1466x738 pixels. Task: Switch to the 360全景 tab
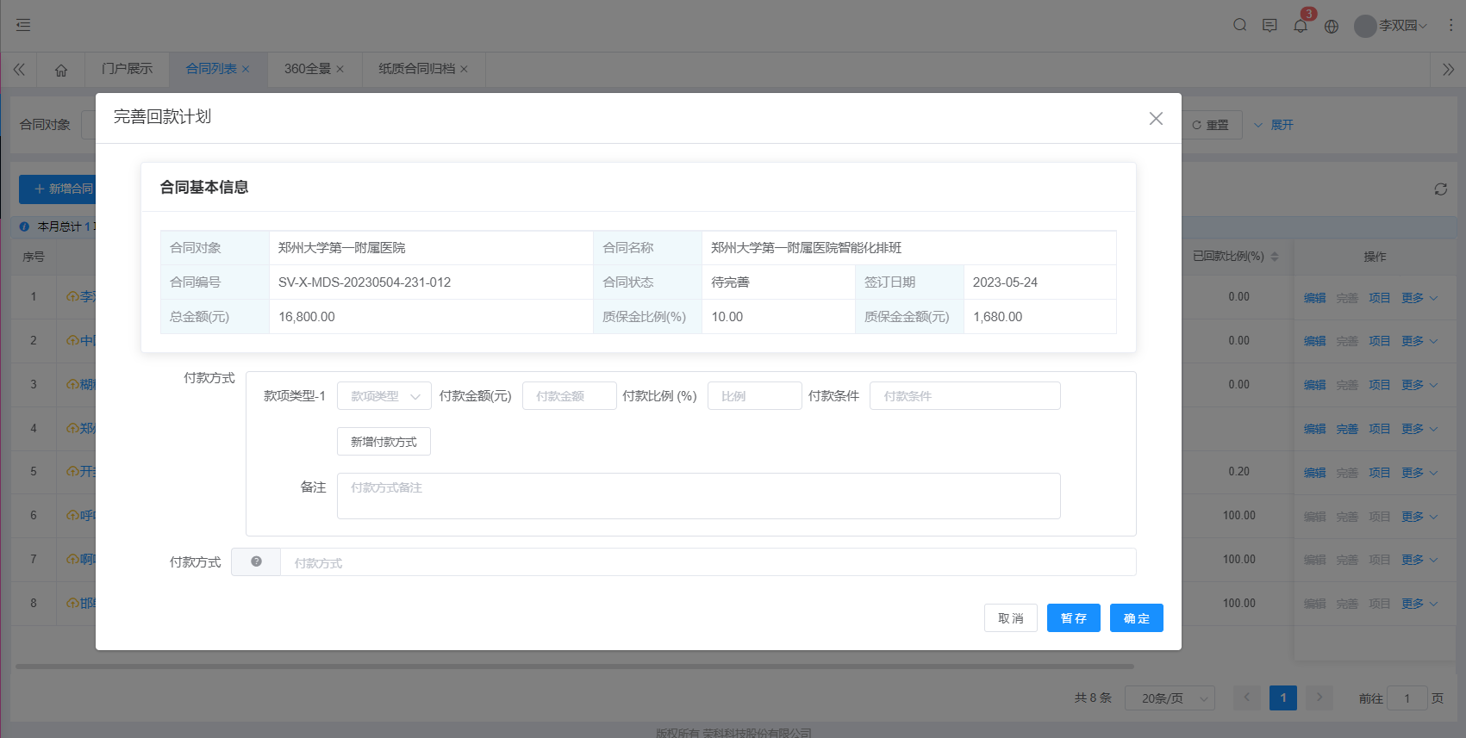[x=308, y=69]
